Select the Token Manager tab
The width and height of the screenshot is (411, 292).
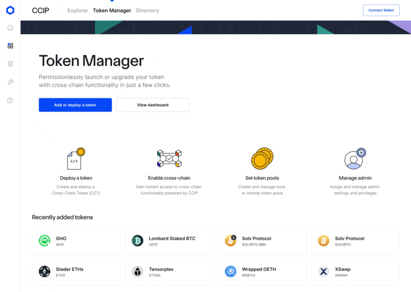(x=112, y=10)
